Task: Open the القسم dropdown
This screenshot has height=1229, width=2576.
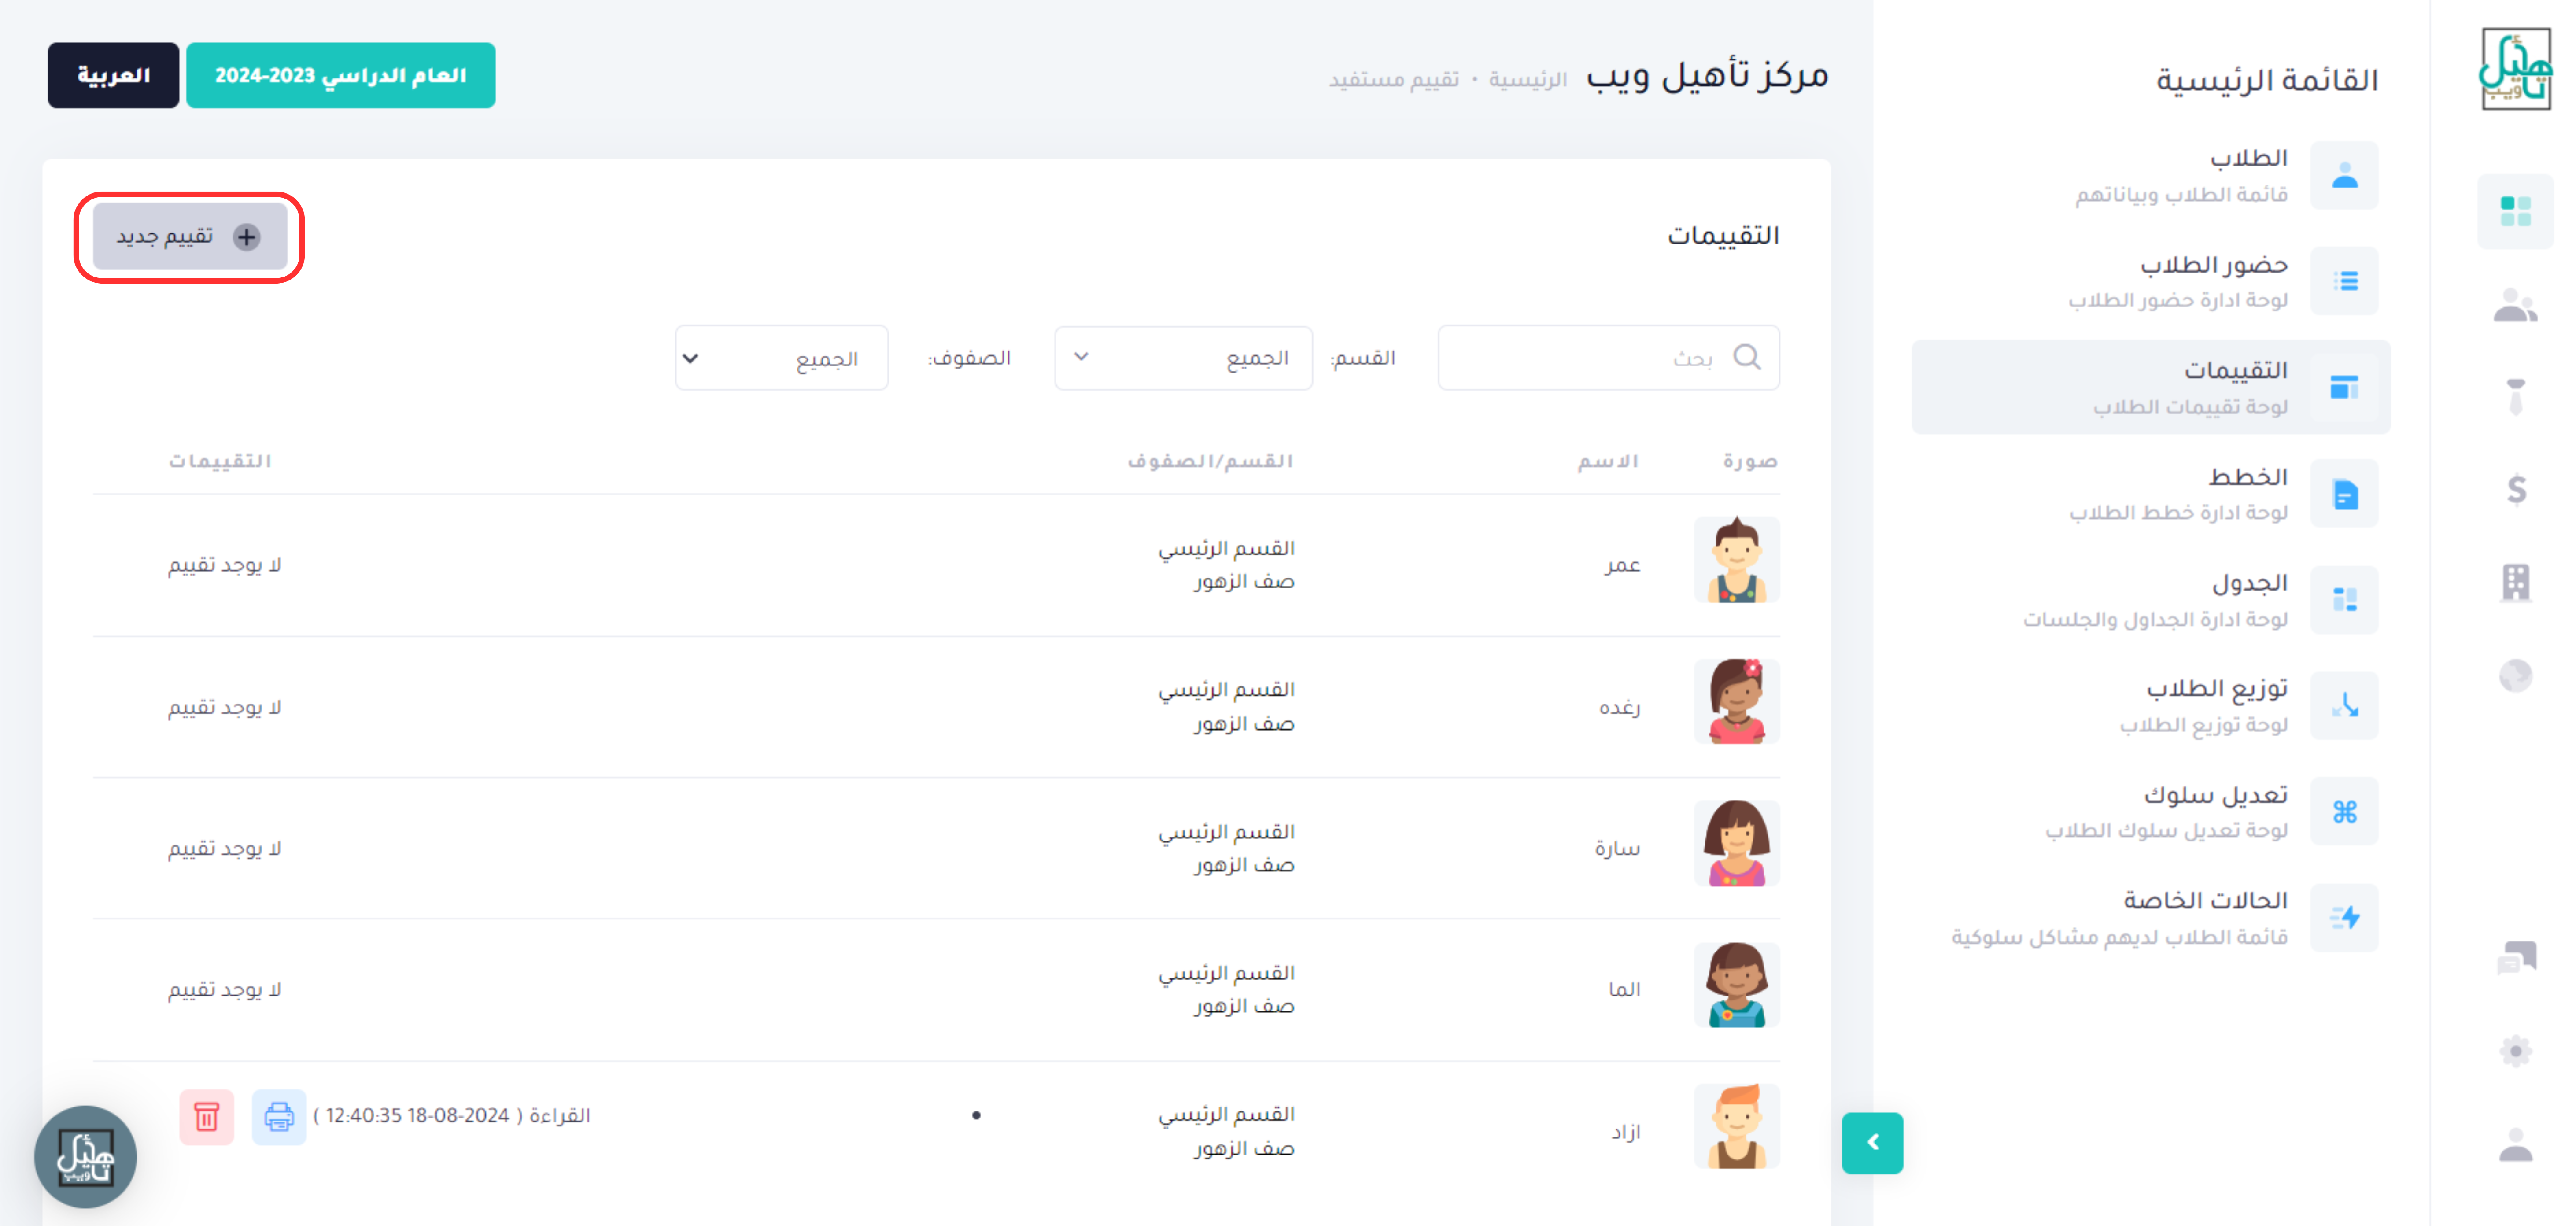Action: (x=1183, y=358)
